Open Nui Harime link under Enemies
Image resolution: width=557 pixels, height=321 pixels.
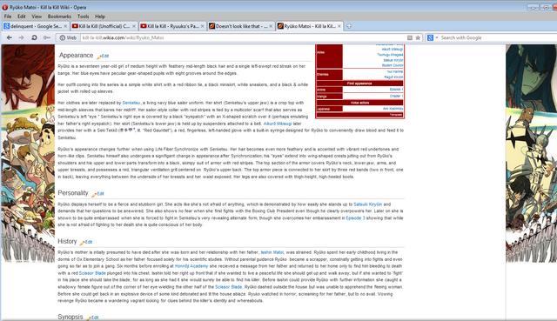coord(395,71)
